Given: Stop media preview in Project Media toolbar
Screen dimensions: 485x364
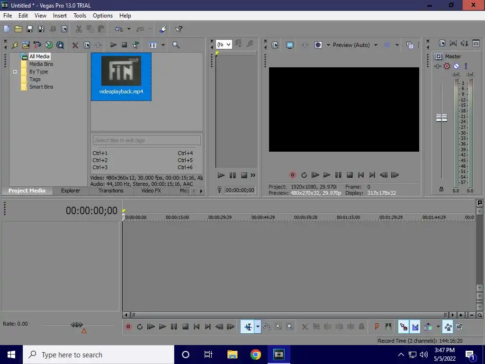Looking at the screenshot, I should click(x=125, y=45).
